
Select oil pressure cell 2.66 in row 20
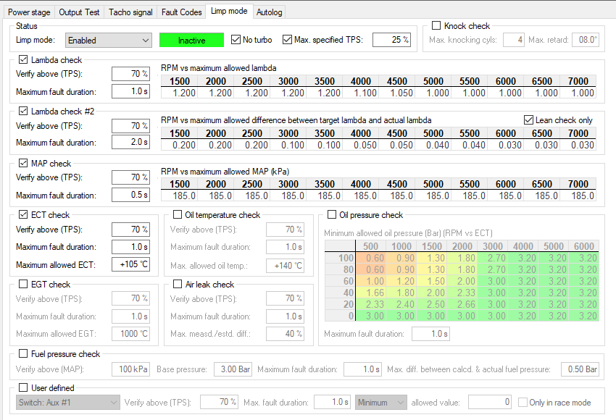pos(462,304)
